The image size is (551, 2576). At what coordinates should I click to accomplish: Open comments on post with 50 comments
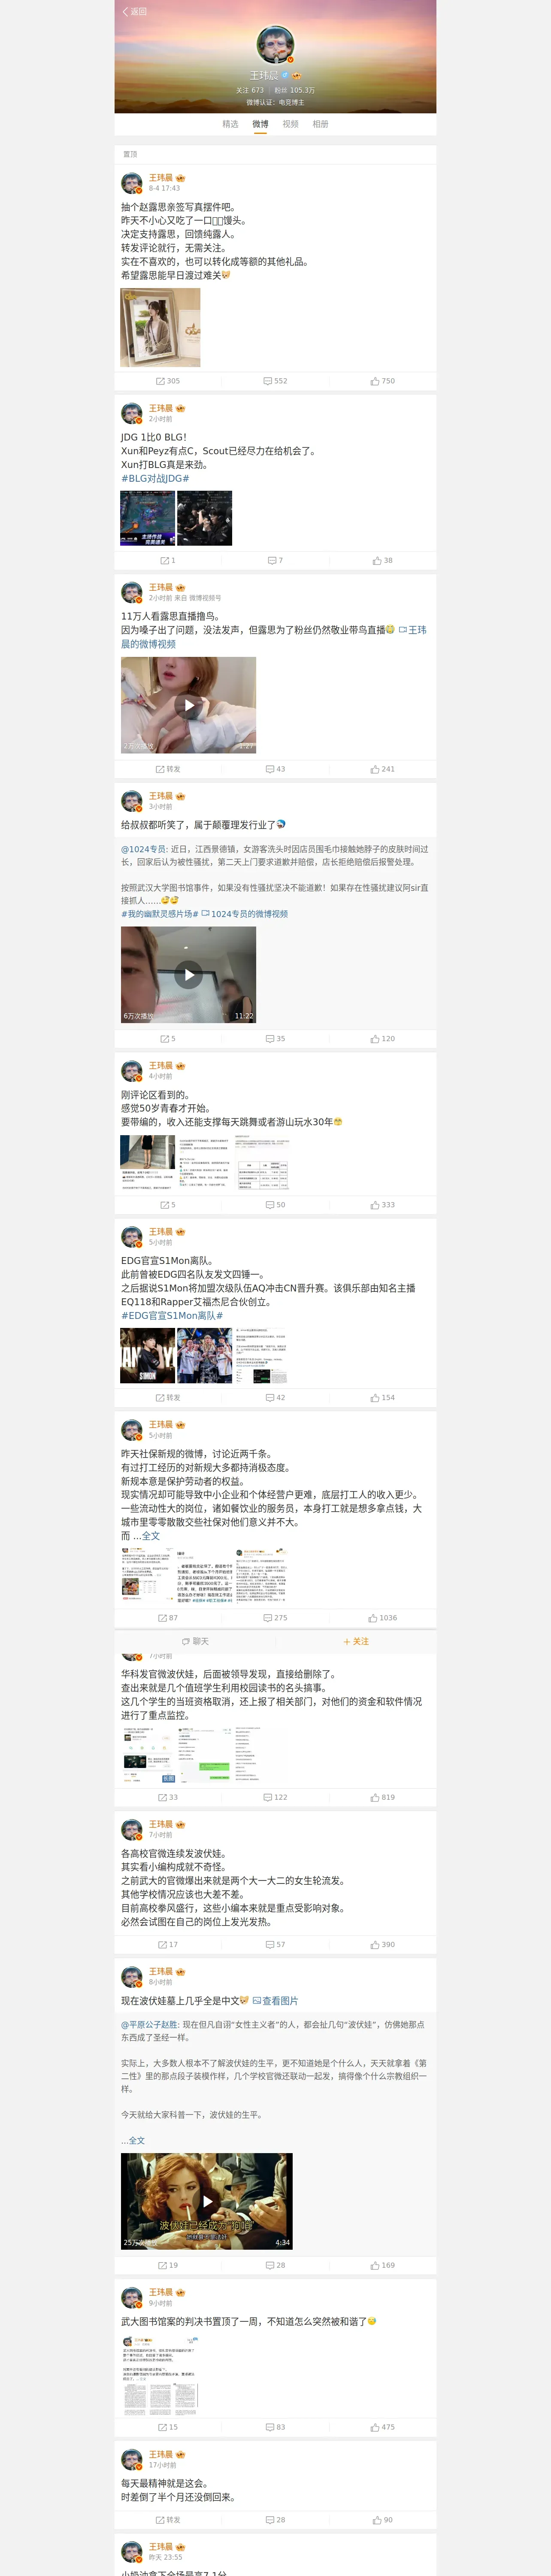(x=275, y=1205)
